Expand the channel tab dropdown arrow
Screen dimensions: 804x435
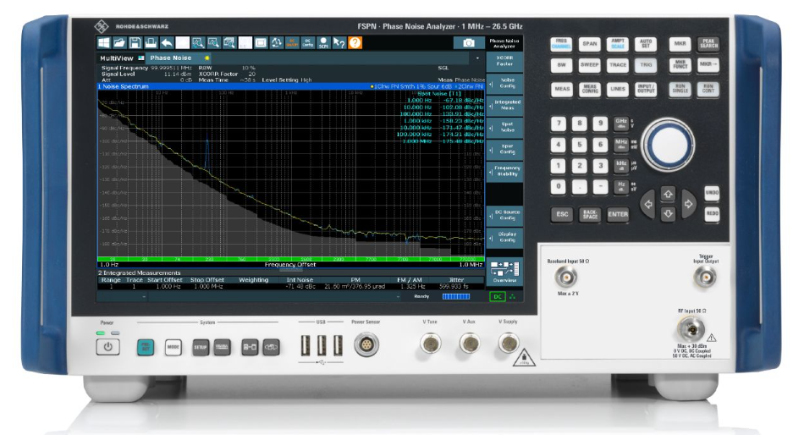[x=476, y=58]
